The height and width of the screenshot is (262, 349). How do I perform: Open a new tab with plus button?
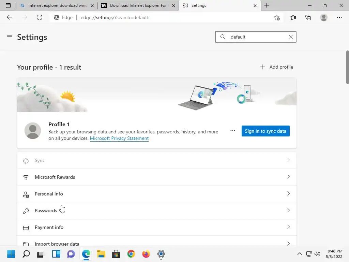click(x=267, y=5)
